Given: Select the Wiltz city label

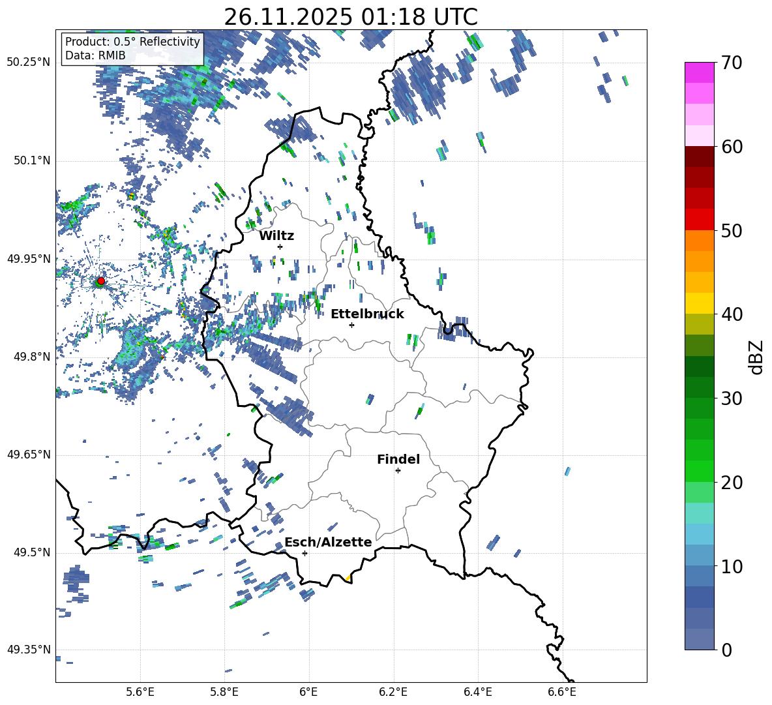Looking at the screenshot, I should 276,235.
